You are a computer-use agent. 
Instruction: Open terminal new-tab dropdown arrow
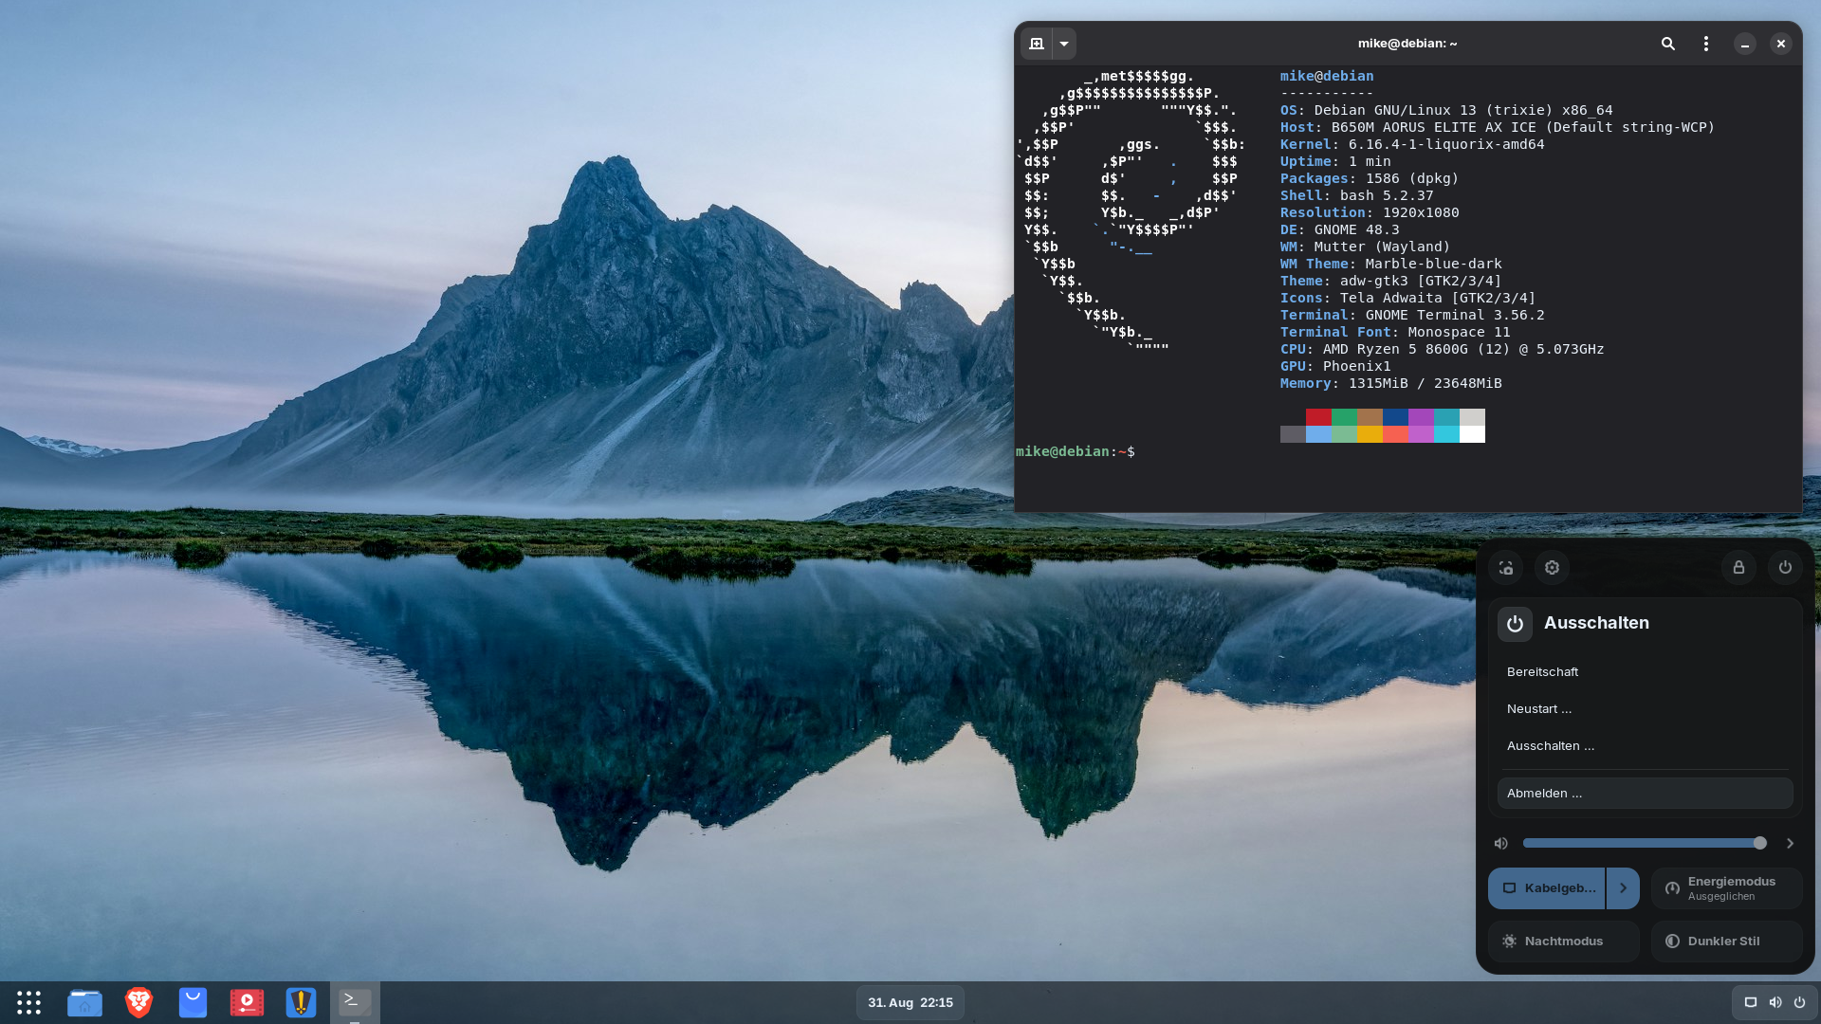point(1064,44)
